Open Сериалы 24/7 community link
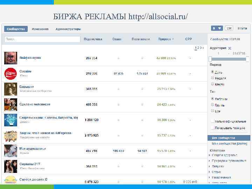This screenshot has height=189, width=252. [x=30, y=164]
